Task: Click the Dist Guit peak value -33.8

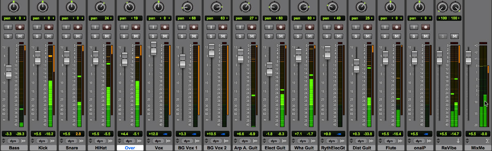Action: click(x=368, y=134)
